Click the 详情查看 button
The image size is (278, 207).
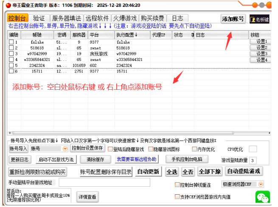point(87,197)
